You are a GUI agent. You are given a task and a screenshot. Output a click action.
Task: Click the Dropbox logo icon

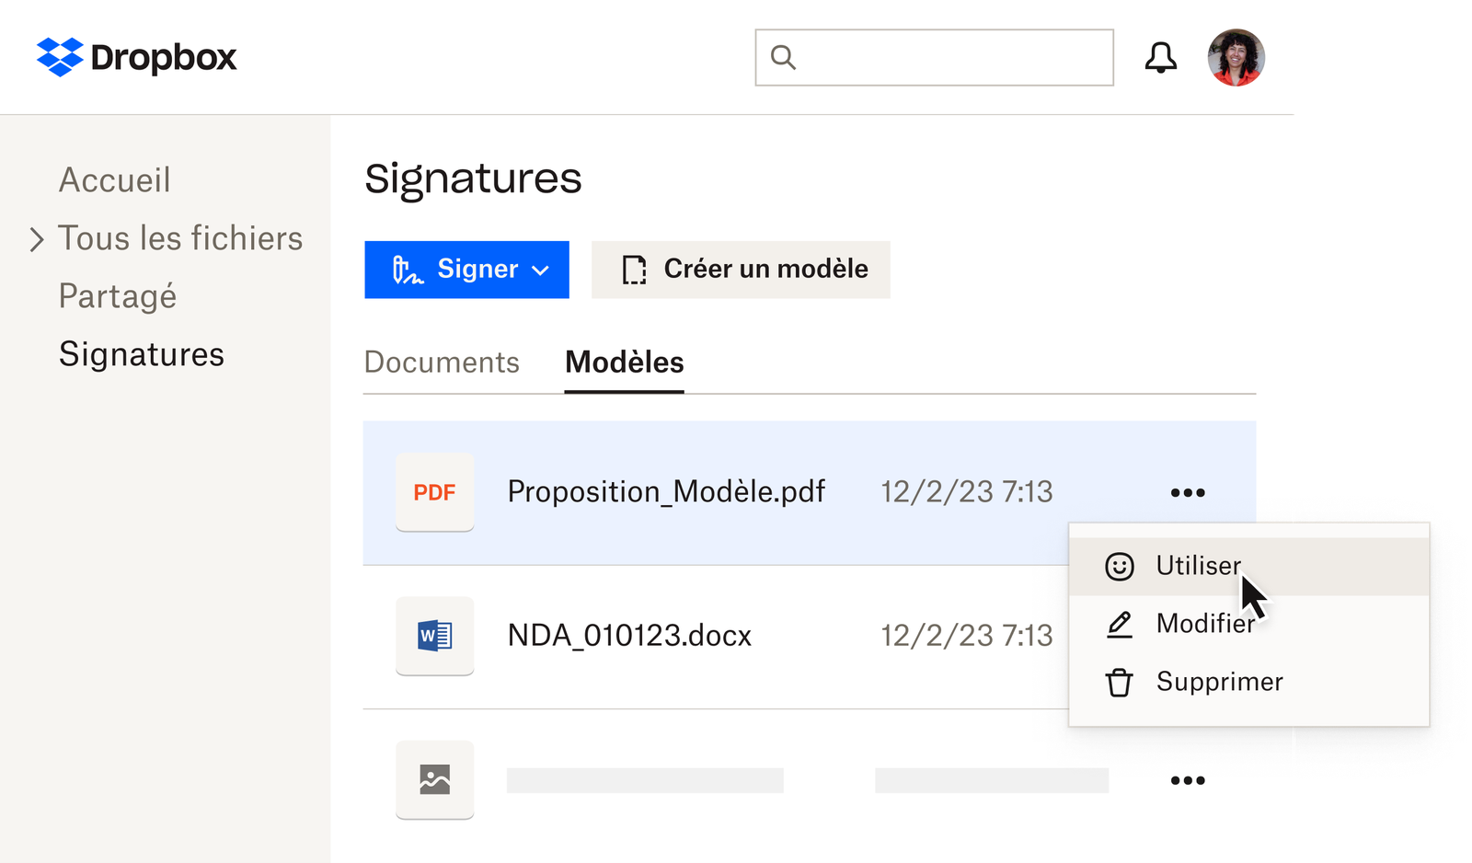58,56
